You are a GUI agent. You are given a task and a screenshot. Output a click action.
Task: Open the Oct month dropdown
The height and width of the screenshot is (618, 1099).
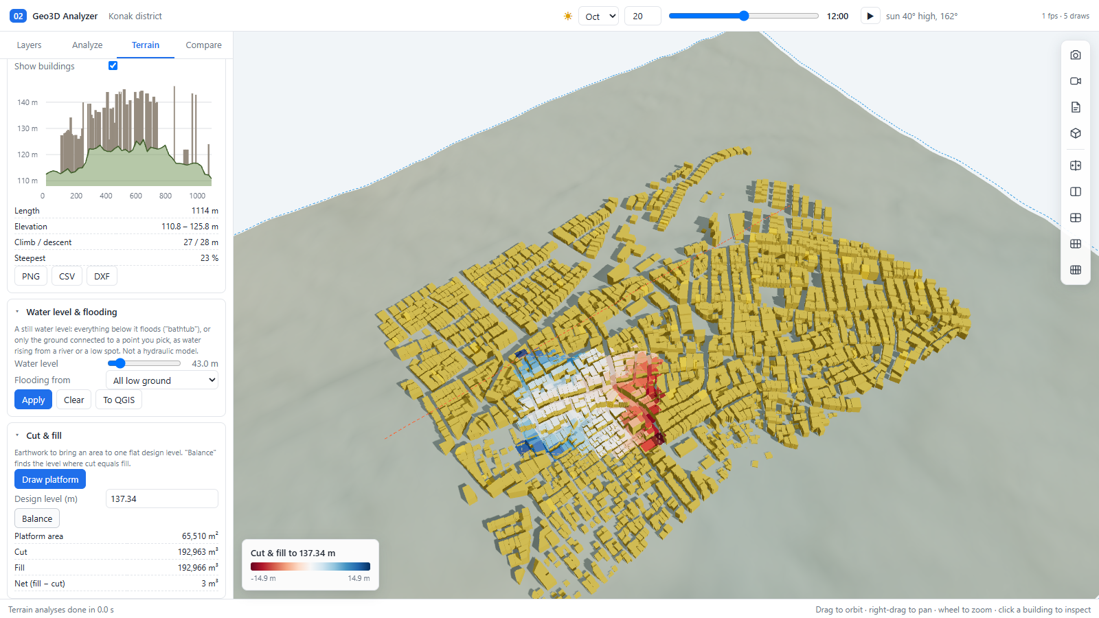[598, 16]
